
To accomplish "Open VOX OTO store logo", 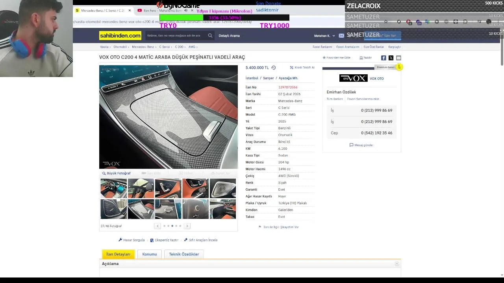I will pyautogui.click(x=353, y=78).
